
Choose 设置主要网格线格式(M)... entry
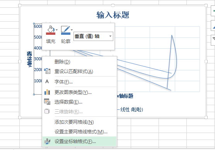pos(80,132)
